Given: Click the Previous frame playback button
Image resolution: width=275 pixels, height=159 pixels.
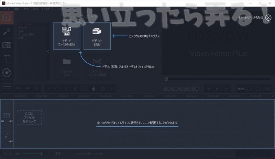Looking at the screenshot, I should [208, 89].
